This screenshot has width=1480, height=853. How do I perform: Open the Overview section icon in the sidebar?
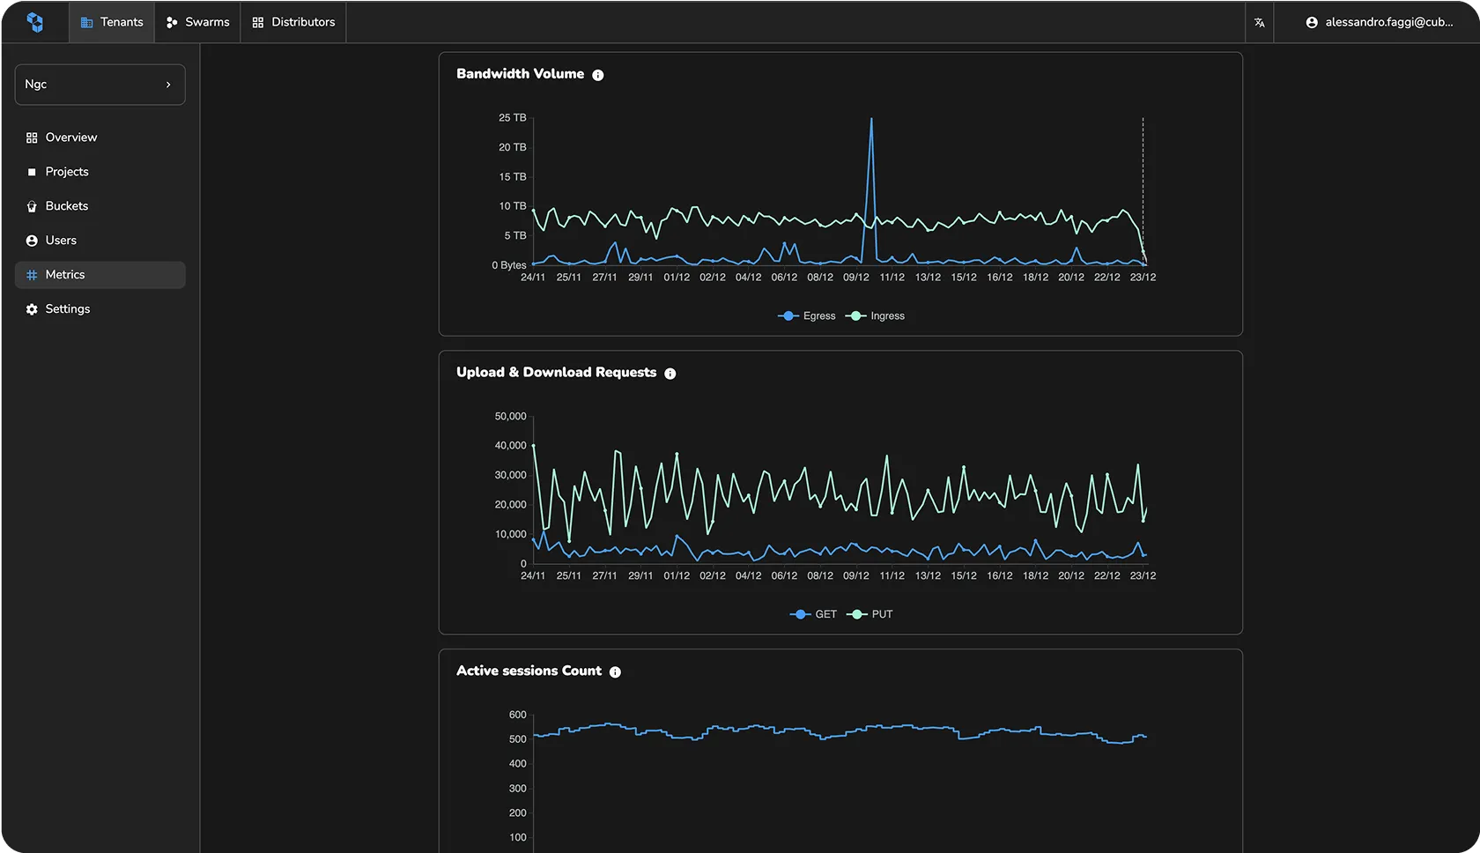(x=30, y=137)
